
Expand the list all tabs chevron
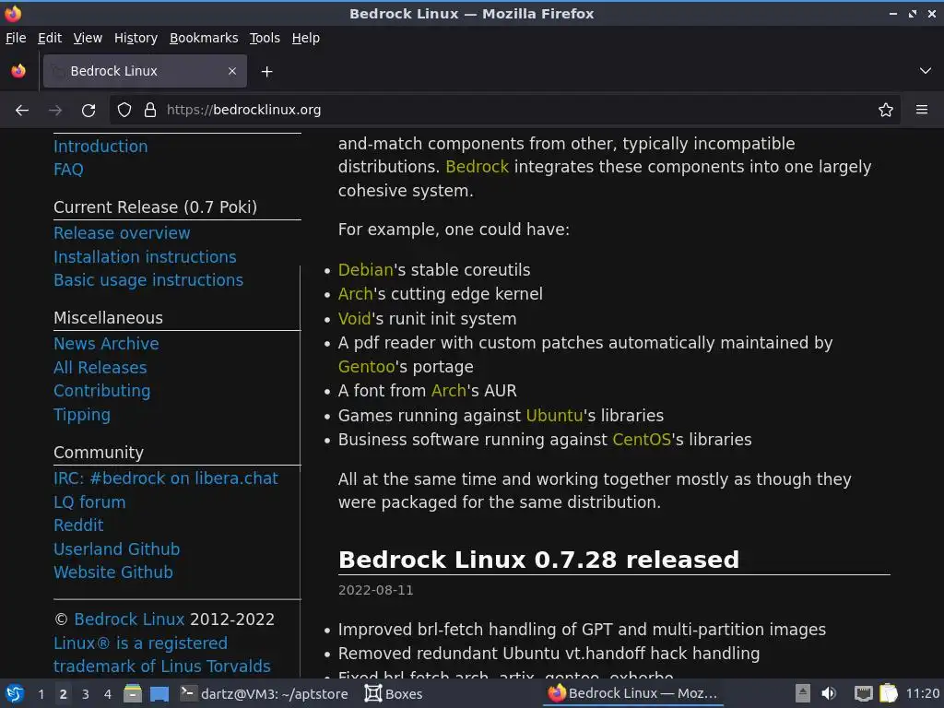[926, 71]
